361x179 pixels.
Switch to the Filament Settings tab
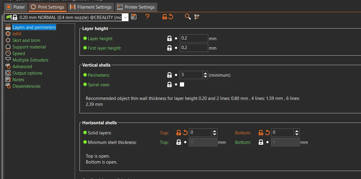(91, 7)
